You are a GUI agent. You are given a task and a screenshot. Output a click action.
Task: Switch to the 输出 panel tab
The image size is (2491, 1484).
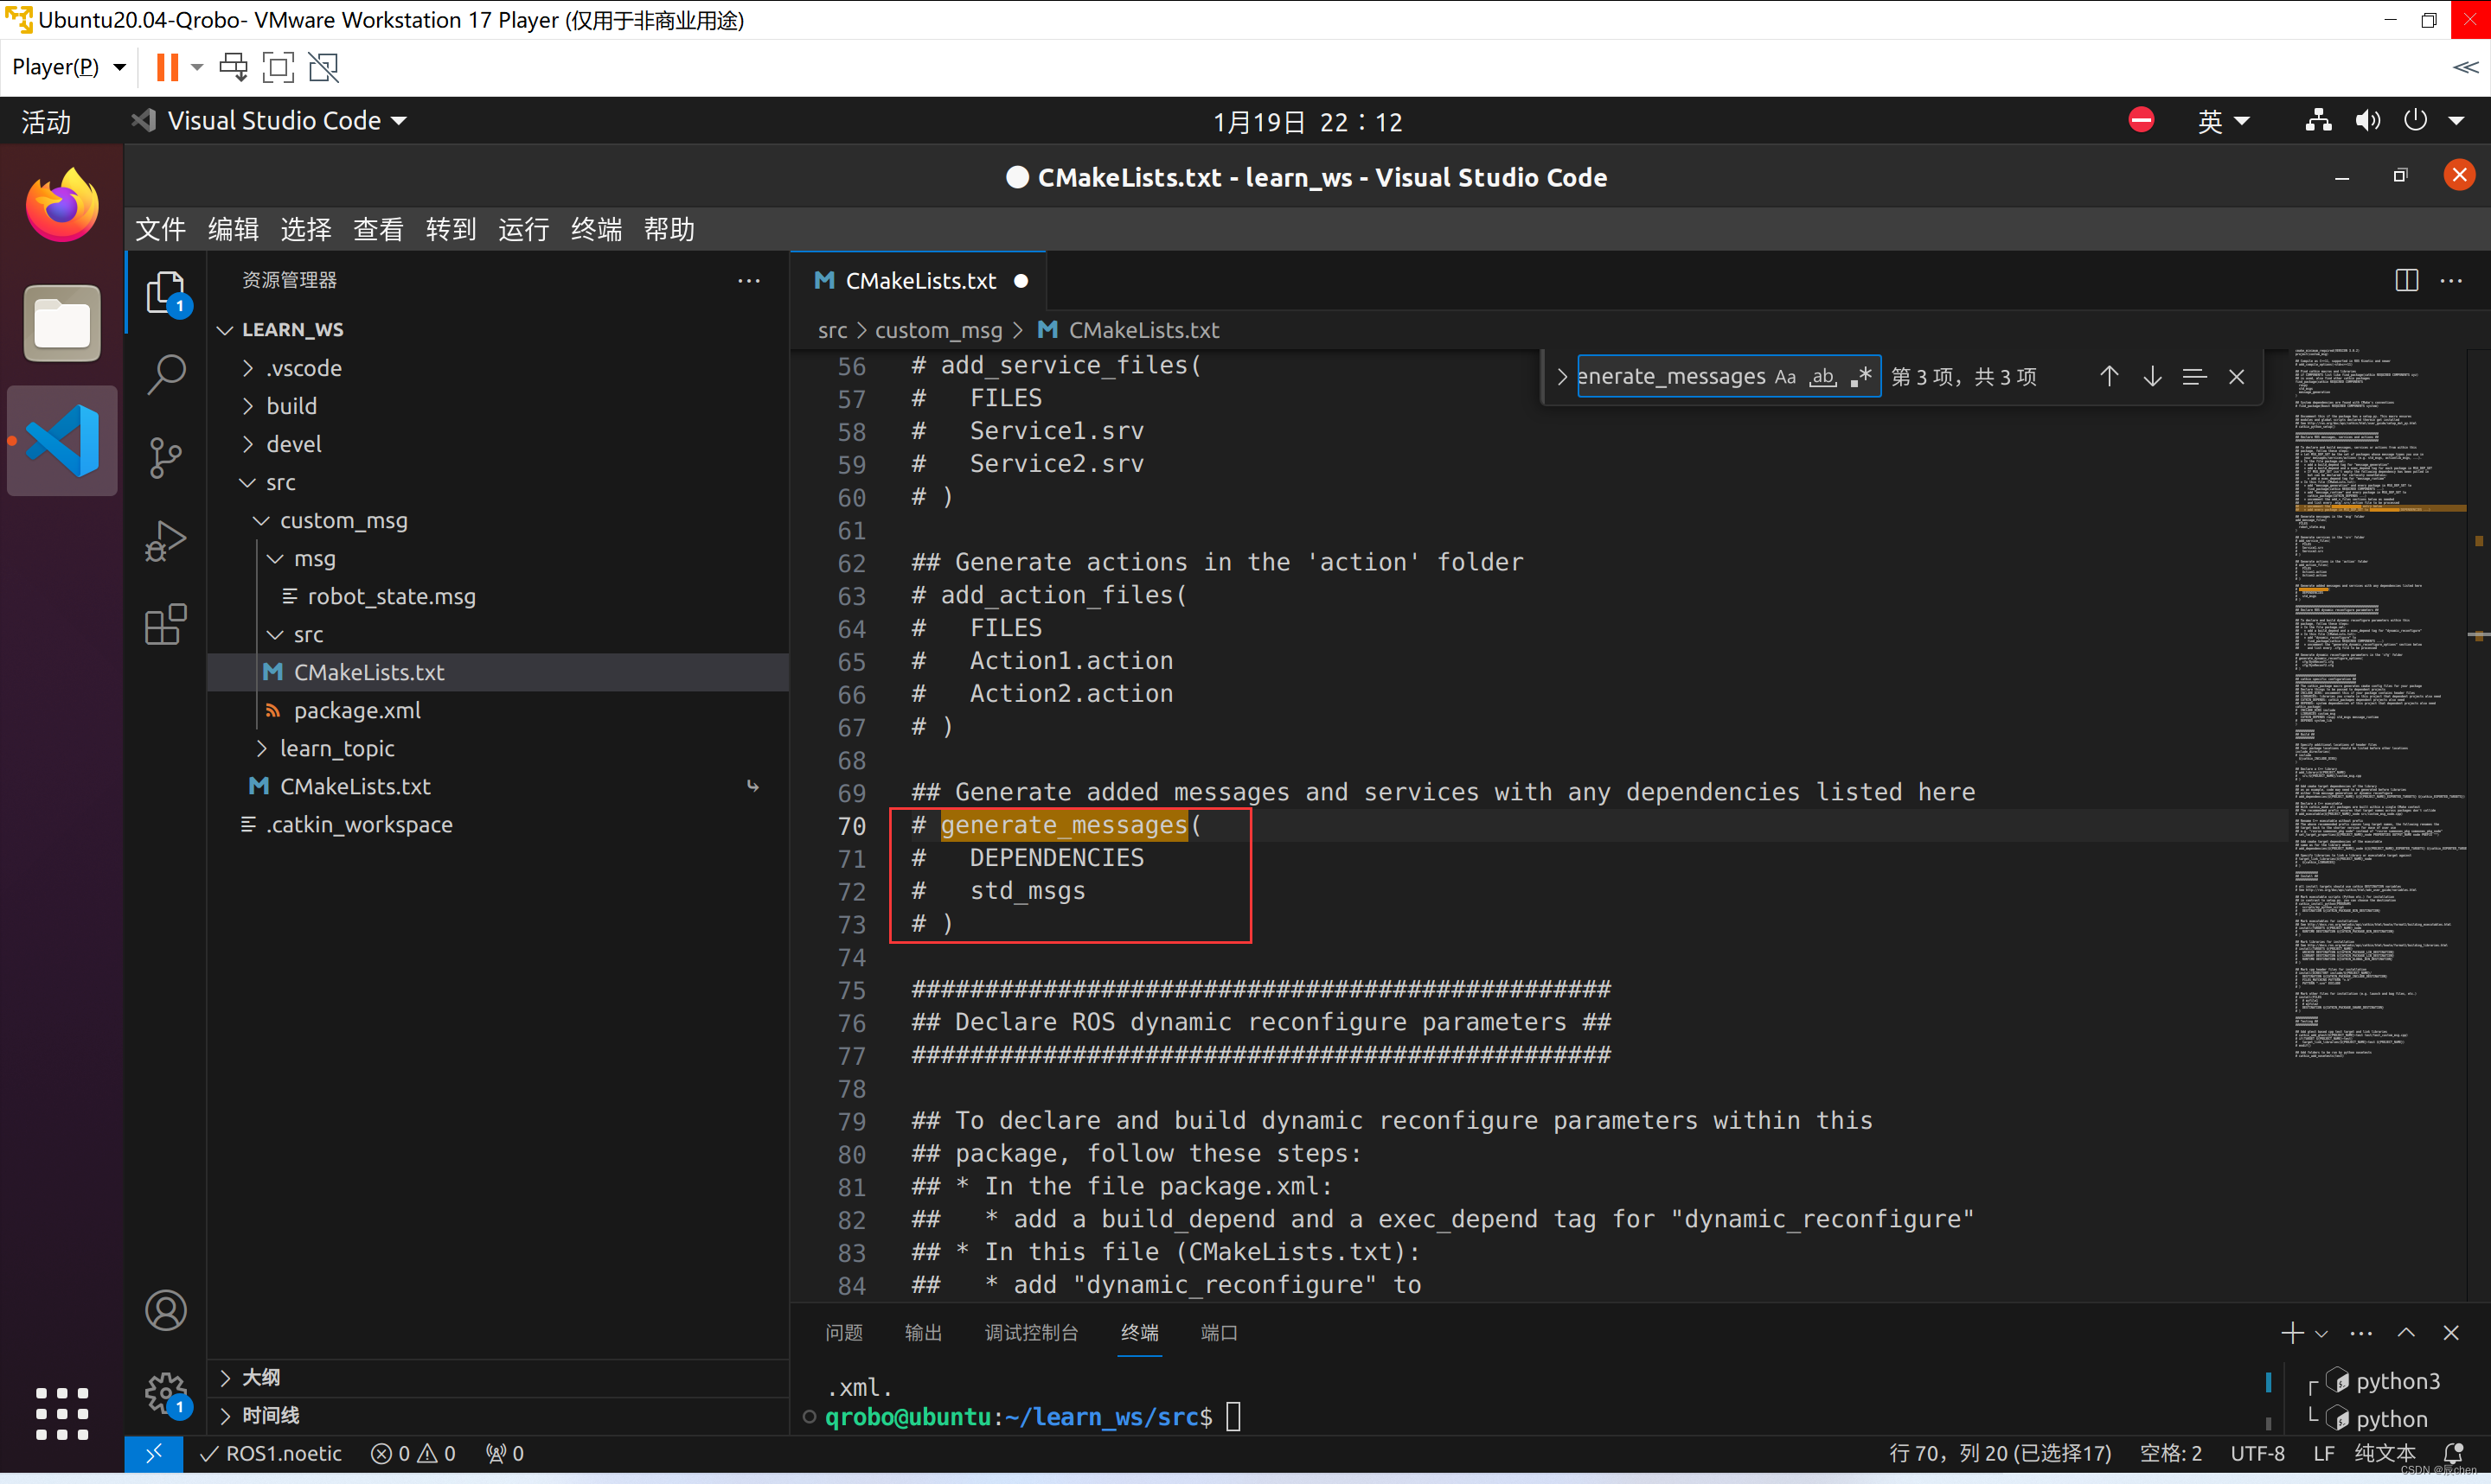[x=922, y=1333]
